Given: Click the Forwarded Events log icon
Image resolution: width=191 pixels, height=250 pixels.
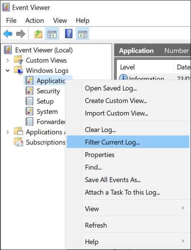Looking at the screenshot, I should click(x=30, y=121).
